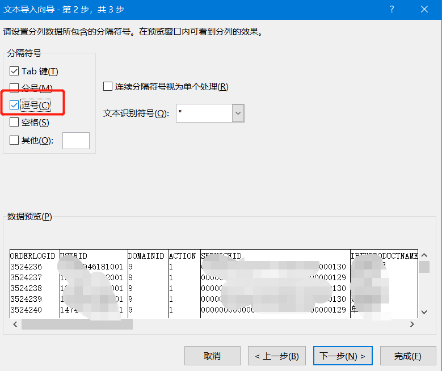This screenshot has height=371, width=442.
Task: Click the 3524237 cell in preview
Action: pos(26,277)
